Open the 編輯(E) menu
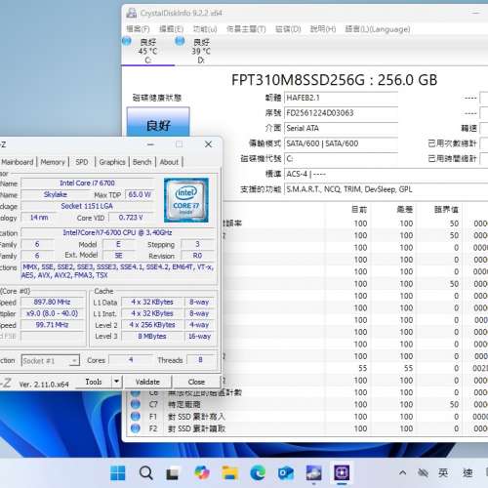Viewport: 488px width, 488px height. pos(172,29)
